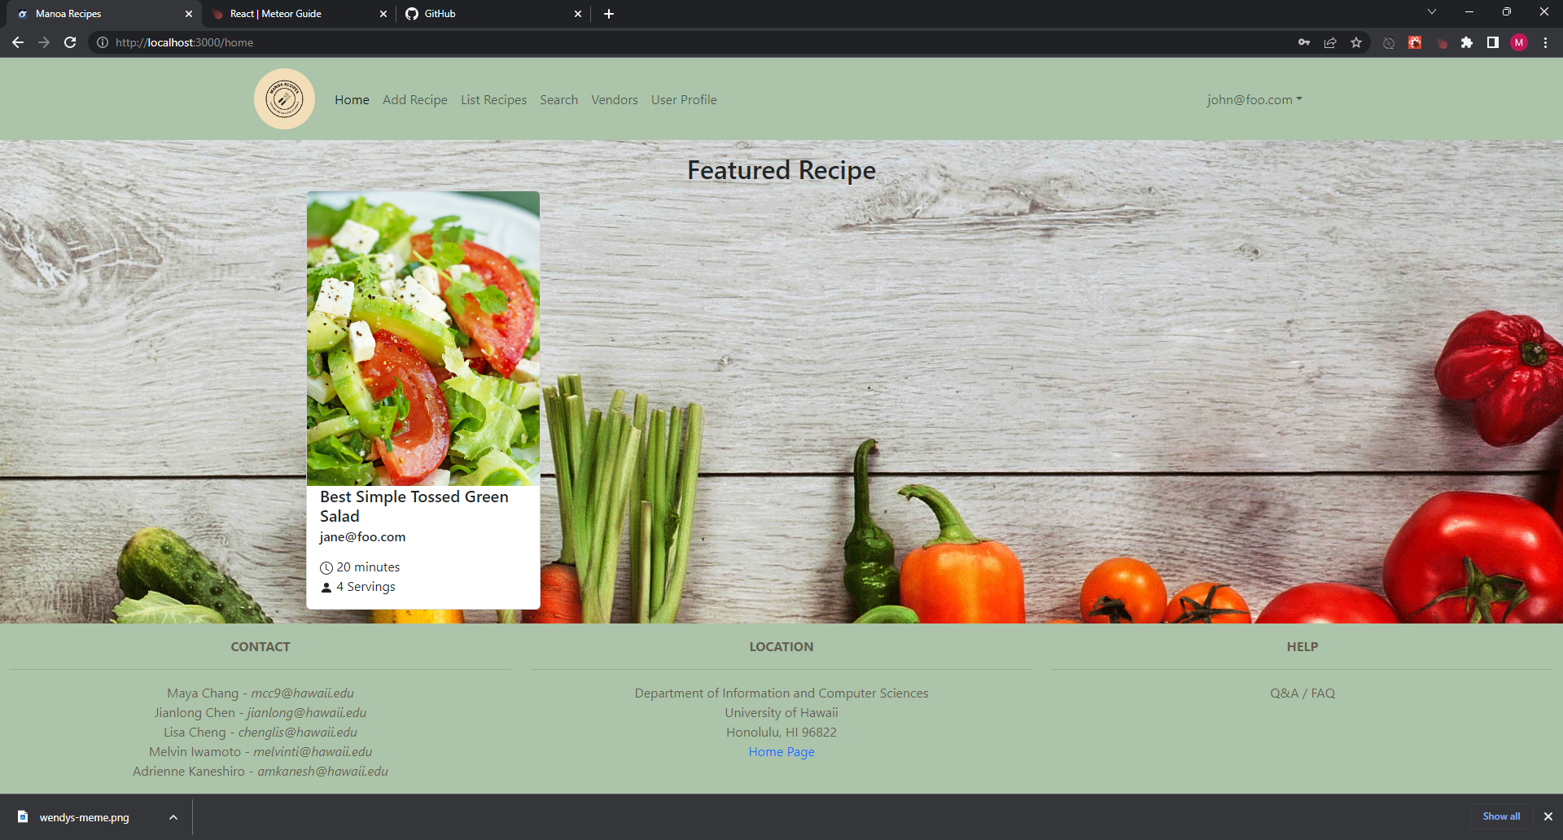Click Department of Information and Computer Sciences
The width and height of the screenshot is (1563, 840).
[x=781, y=693]
